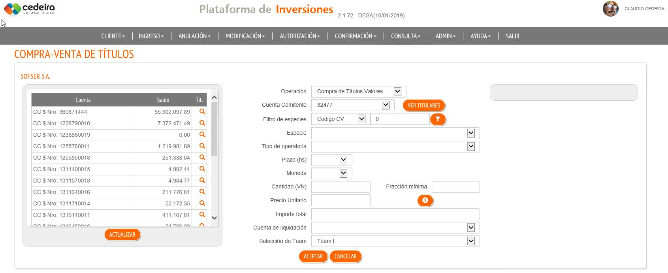The image size is (668, 273).
Task: Click the VER TITULARES button
Action: (x=424, y=105)
